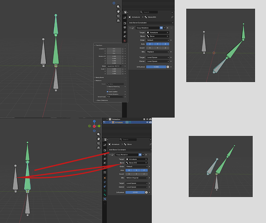
Task: Open Tool properties tab in upper panel
Action: [x=125, y=18]
